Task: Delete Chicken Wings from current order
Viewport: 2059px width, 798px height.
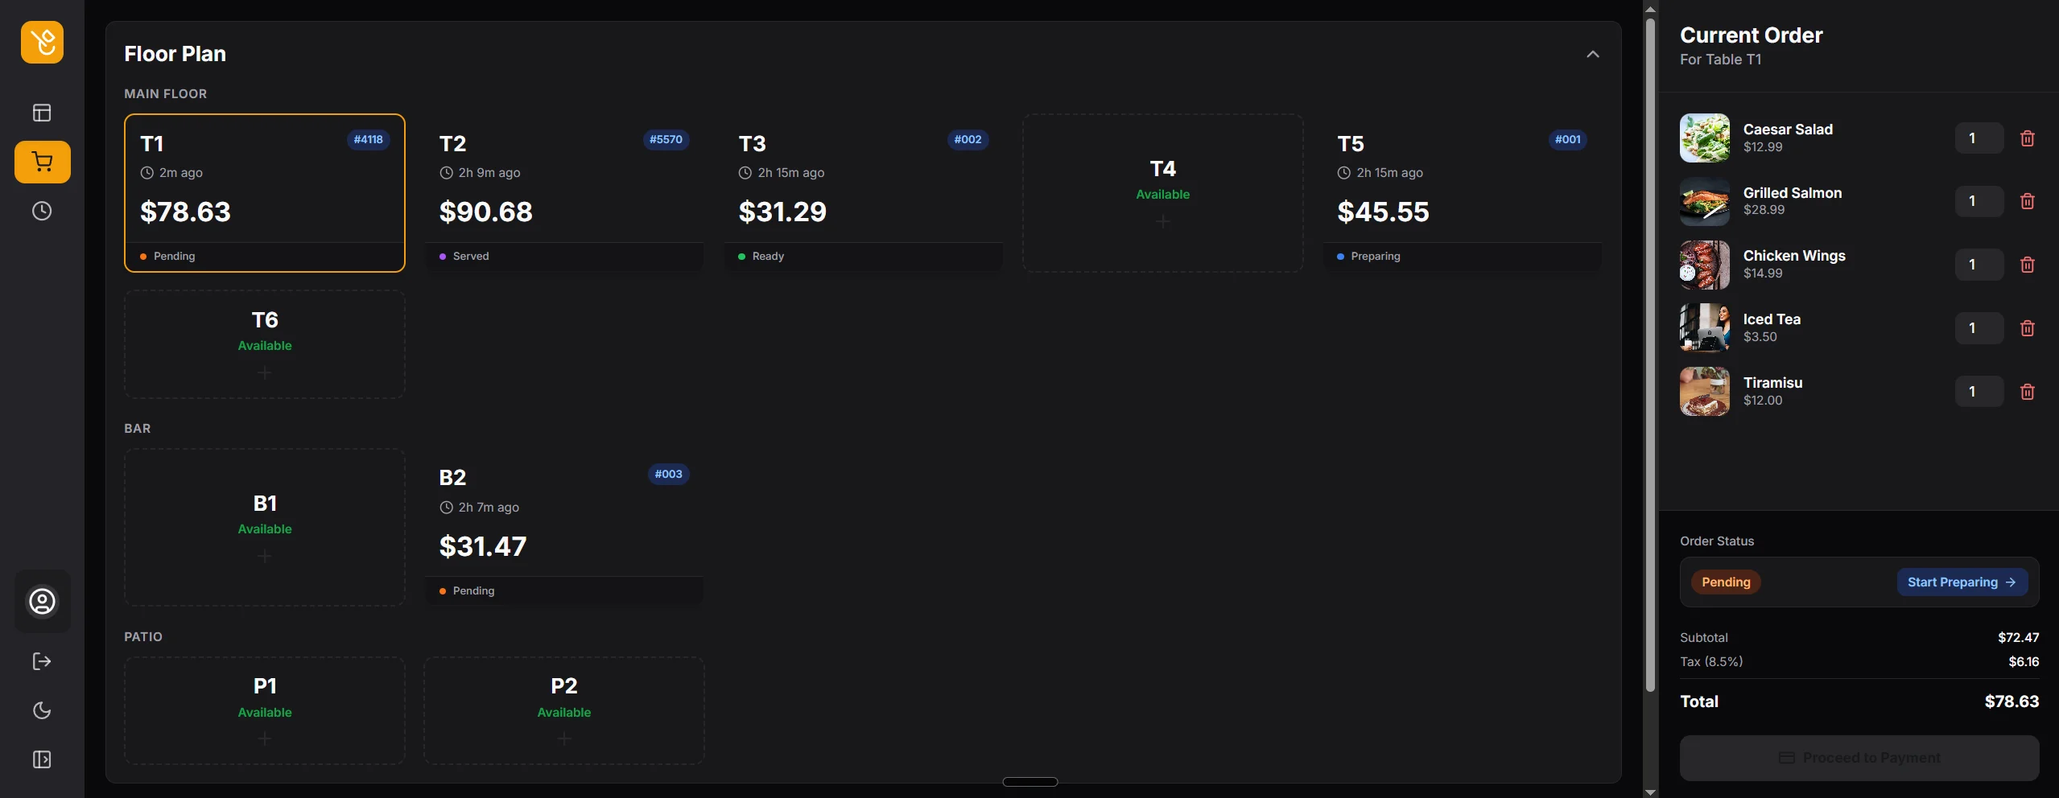Action: pos(2027,265)
